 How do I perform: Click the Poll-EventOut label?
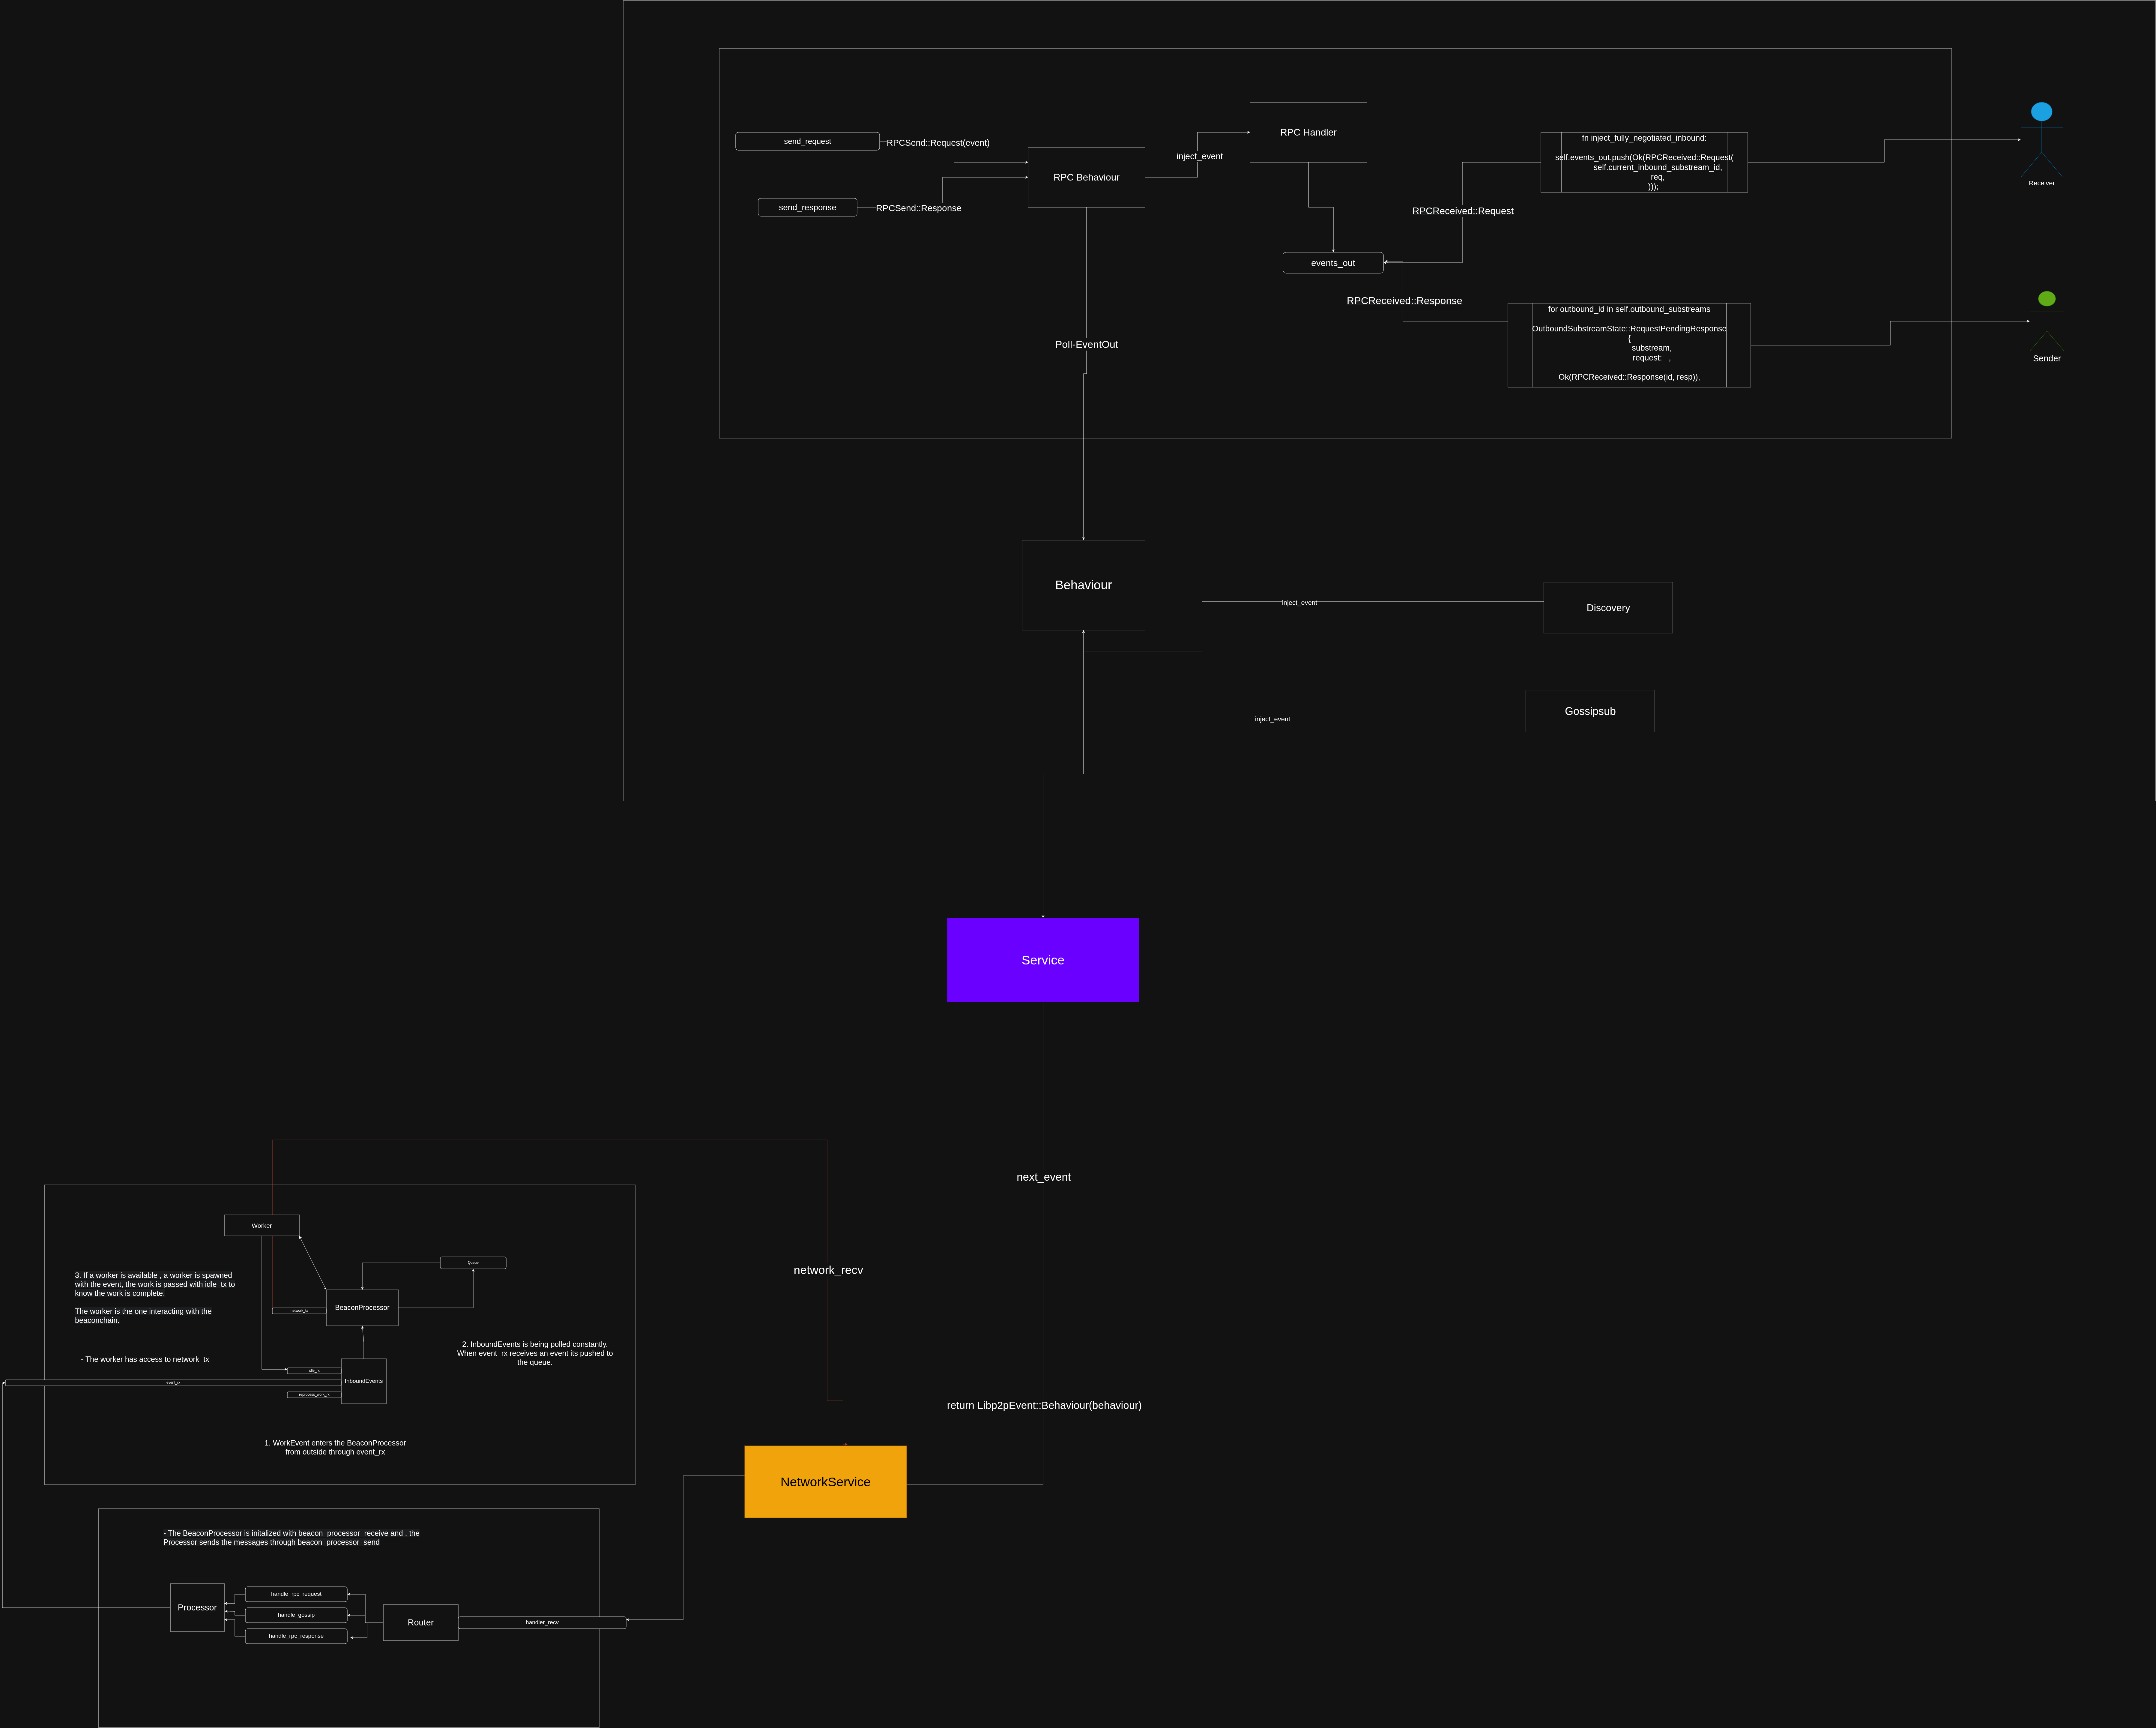click(1086, 344)
